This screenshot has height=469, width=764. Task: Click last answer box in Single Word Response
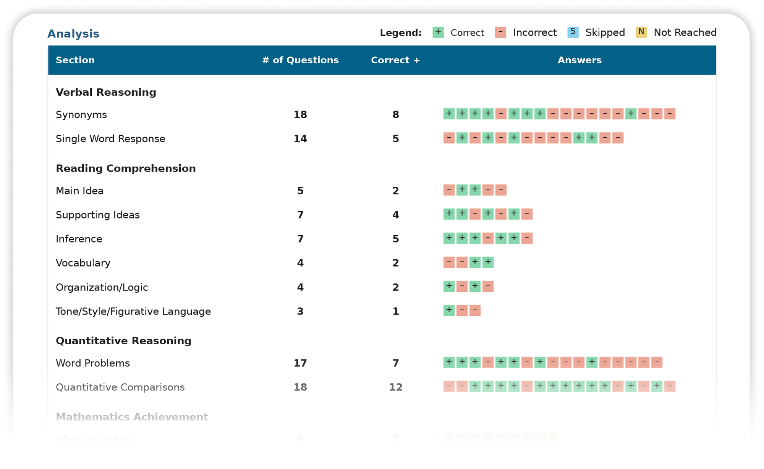pyautogui.click(x=618, y=138)
